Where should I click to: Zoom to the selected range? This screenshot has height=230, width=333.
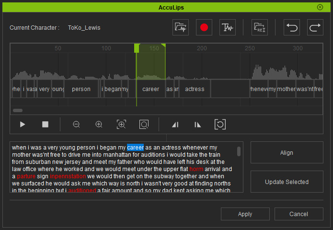(121, 124)
